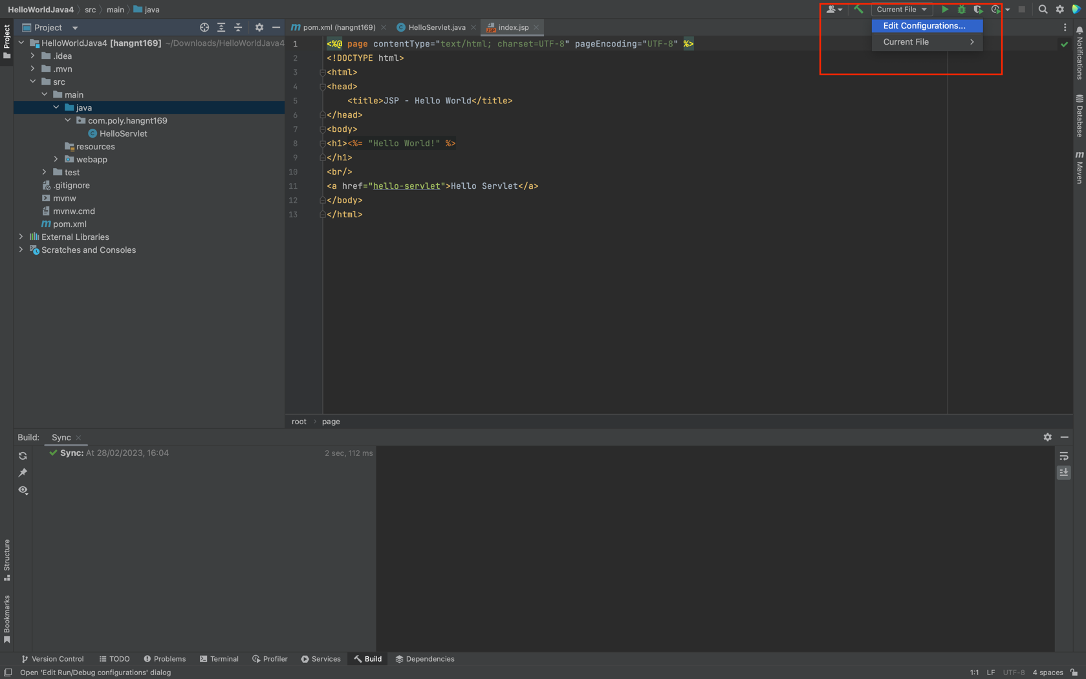Expand the .idea folder

[x=33, y=56]
